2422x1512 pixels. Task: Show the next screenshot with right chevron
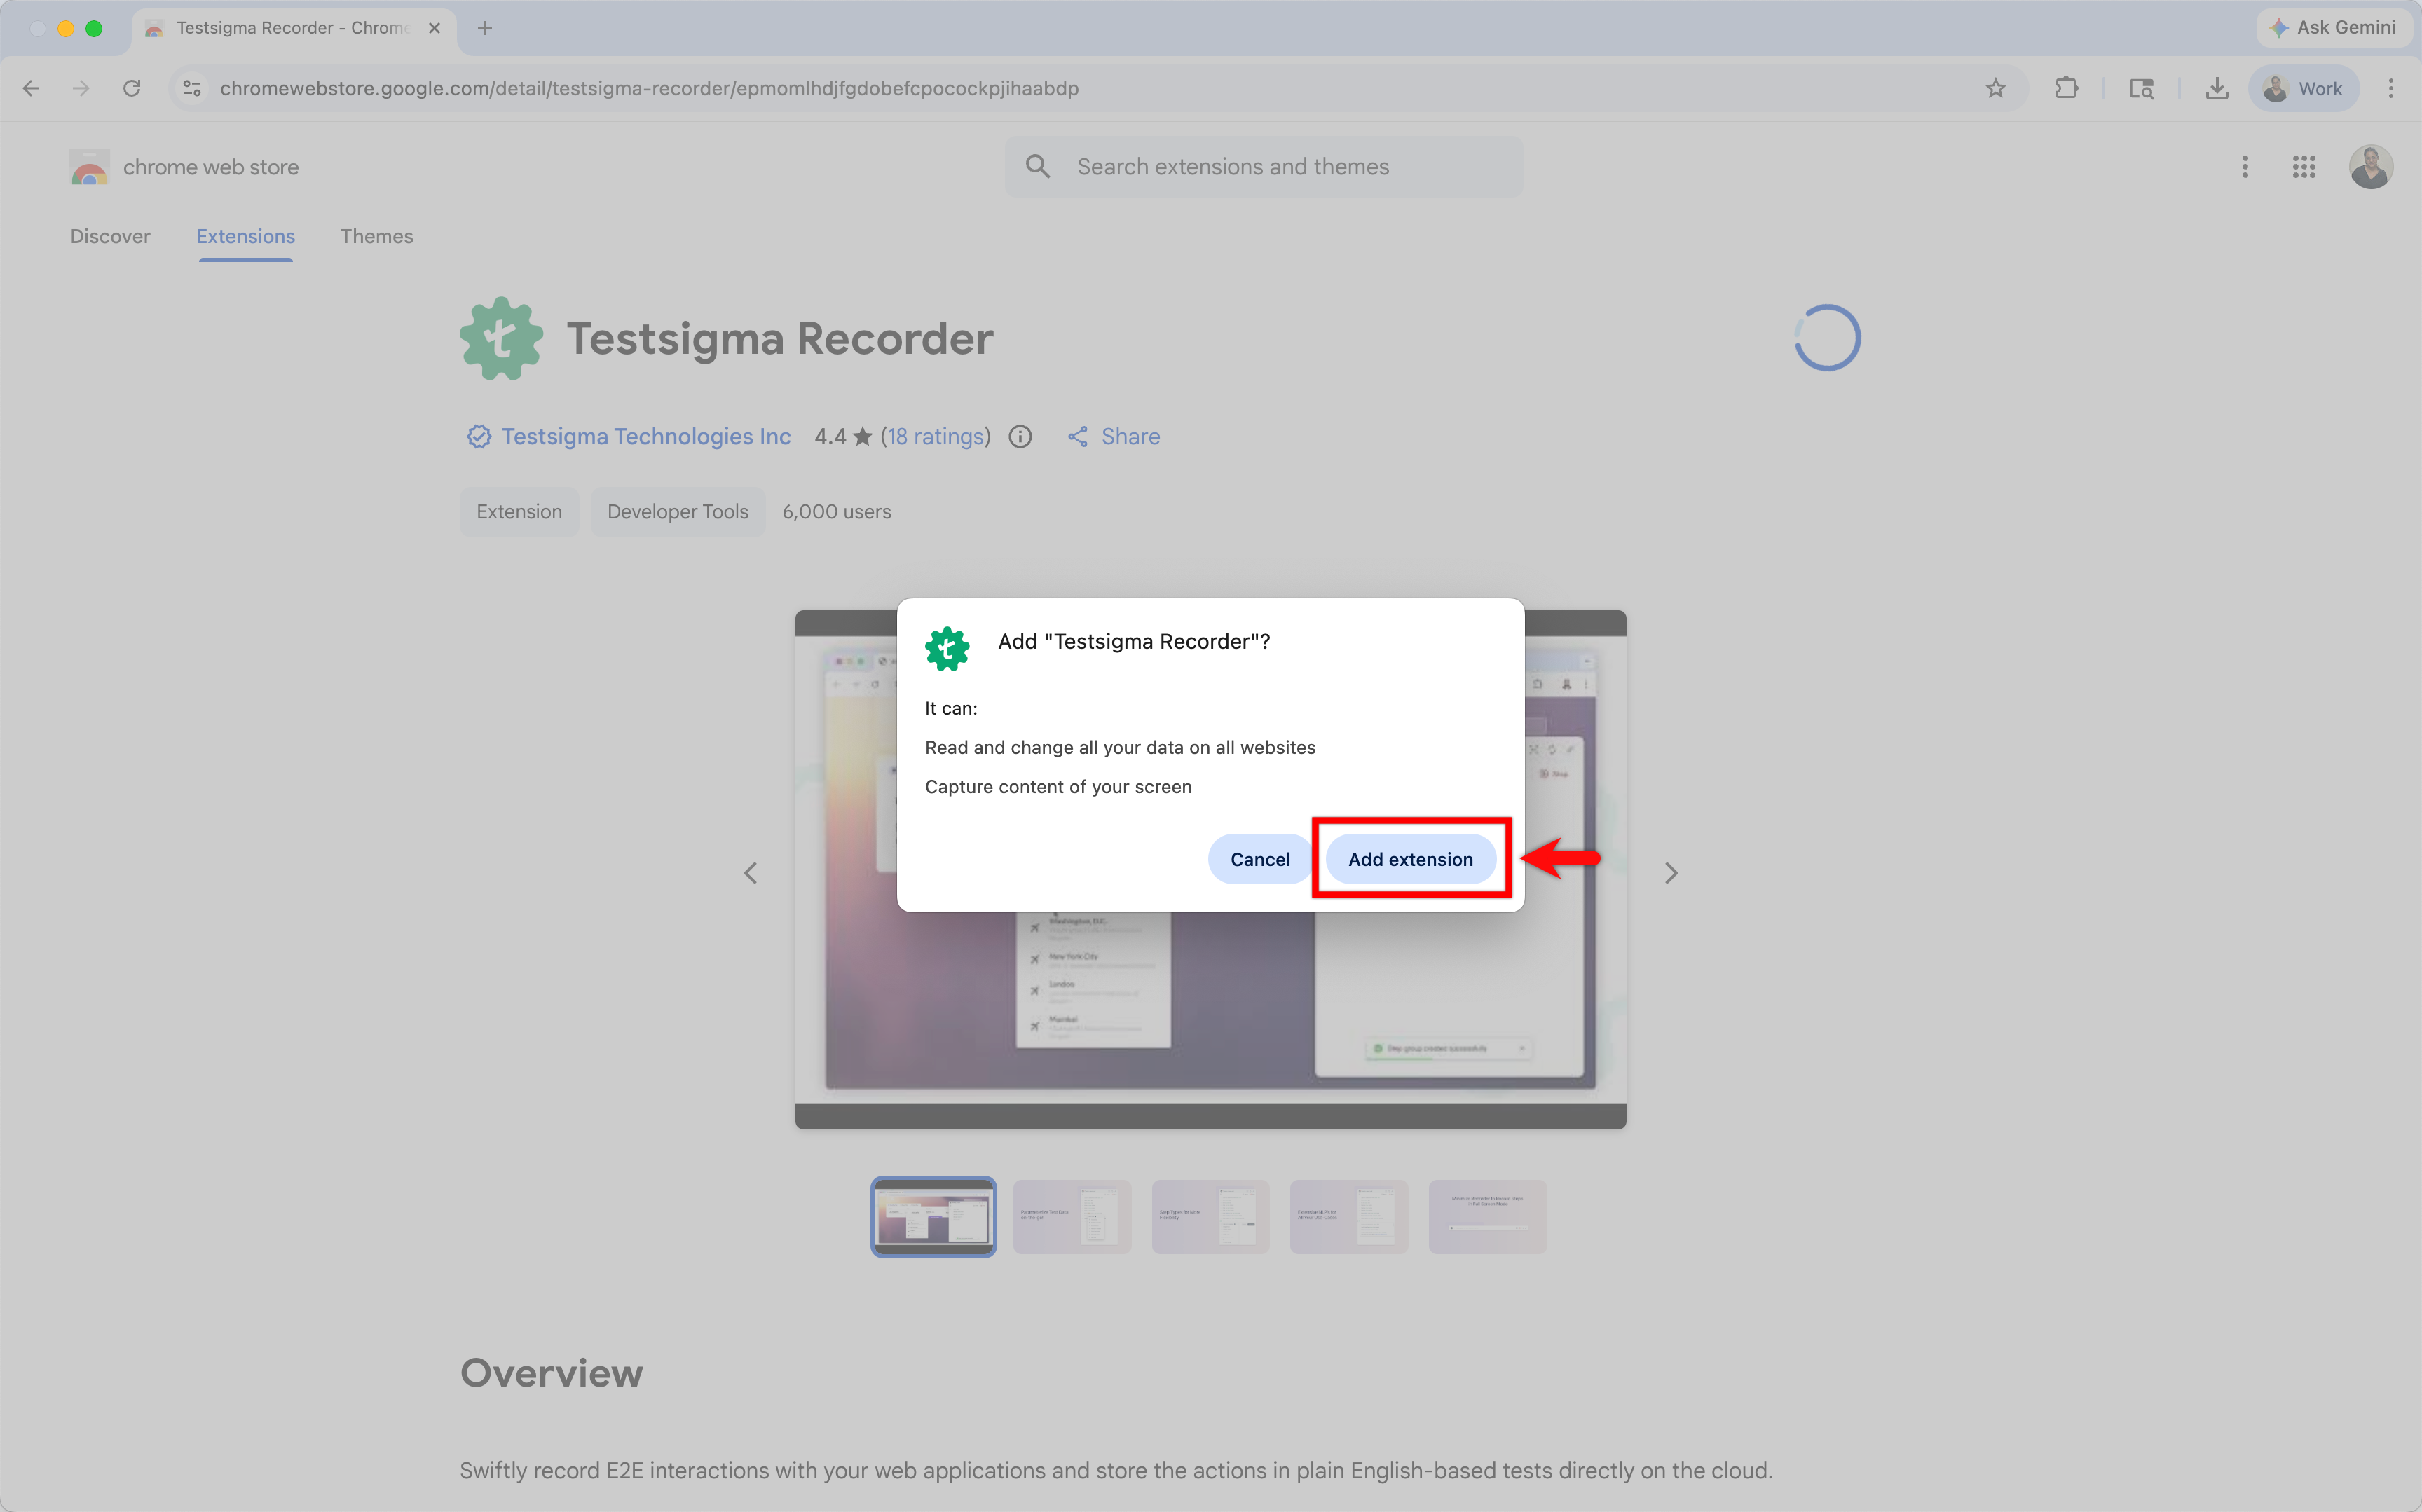pos(1671,873)
